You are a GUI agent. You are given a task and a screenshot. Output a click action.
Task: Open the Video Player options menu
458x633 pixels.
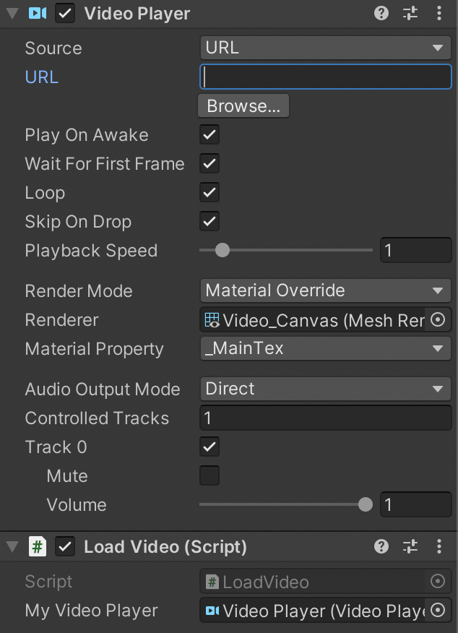438,13
